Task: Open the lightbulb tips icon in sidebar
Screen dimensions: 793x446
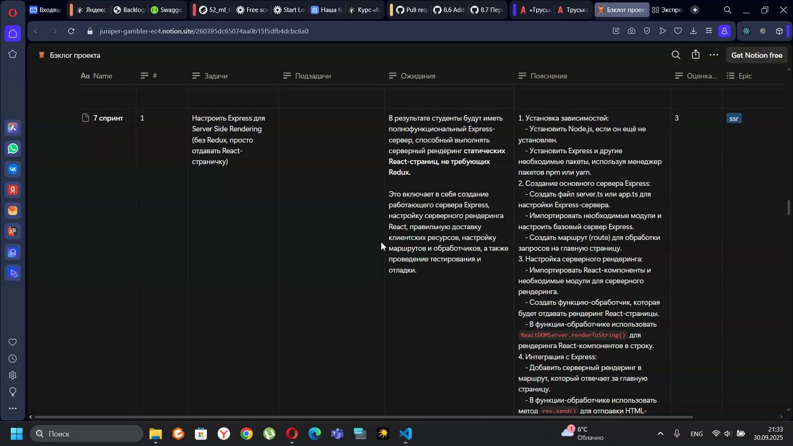Action: click(12, 392)
